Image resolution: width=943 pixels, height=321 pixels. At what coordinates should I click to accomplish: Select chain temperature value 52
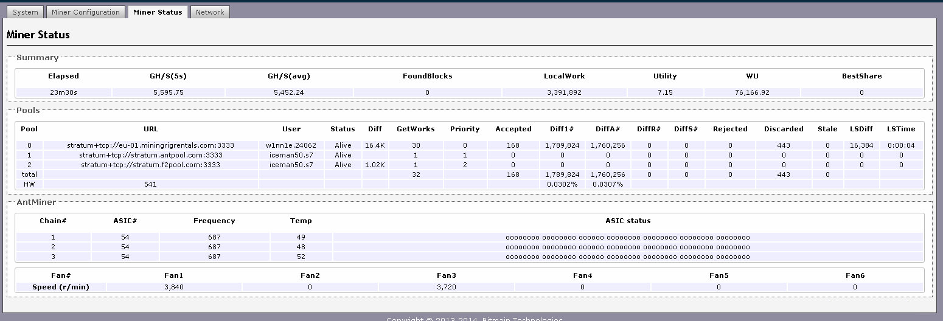301,257
